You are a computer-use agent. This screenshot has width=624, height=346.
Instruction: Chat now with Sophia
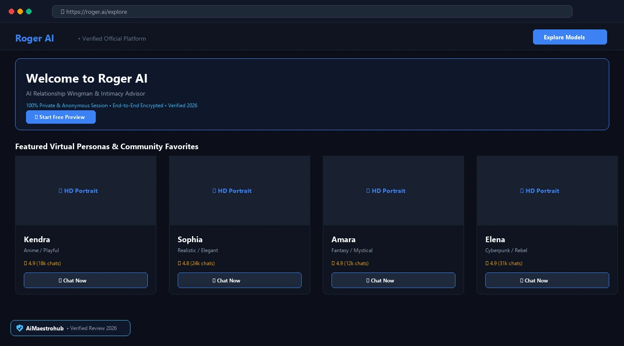click(240, 280)
